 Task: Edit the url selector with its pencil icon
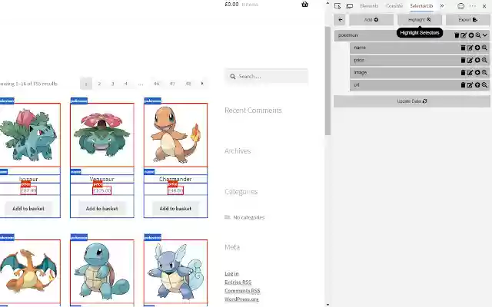470,85
